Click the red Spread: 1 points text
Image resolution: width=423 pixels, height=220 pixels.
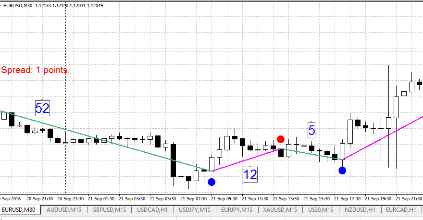pyautogui.click(x=36, y=70)
